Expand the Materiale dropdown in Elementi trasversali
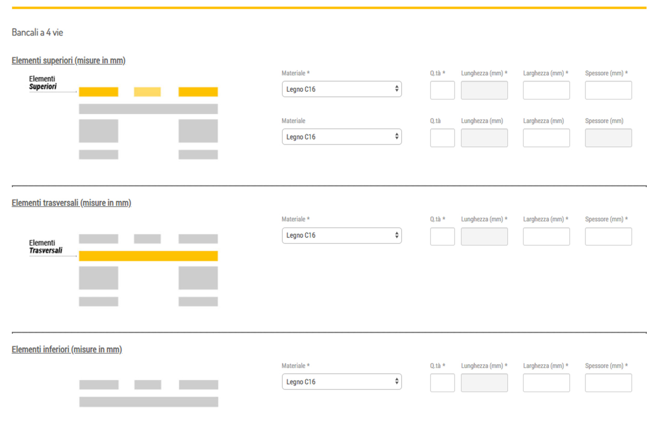Screen dimensions: 661x441 (342, 235)
